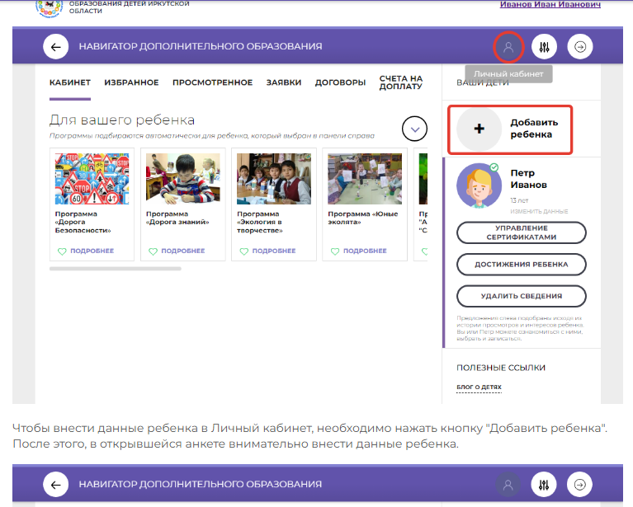
Task: Open the Просмотренное tab
Action: 212,82
